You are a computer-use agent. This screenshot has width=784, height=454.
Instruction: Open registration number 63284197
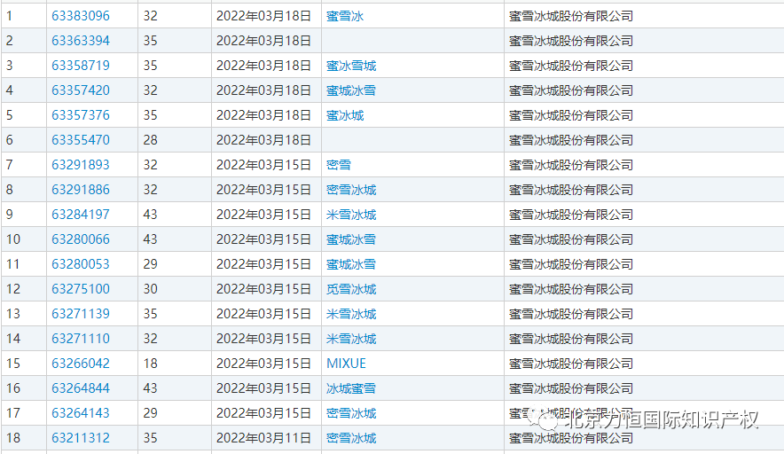(x=81, y=215)
